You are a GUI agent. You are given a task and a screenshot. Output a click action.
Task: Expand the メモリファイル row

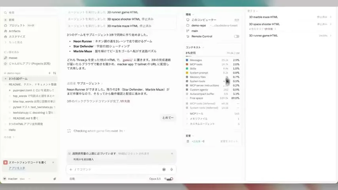tap(213, 119)
